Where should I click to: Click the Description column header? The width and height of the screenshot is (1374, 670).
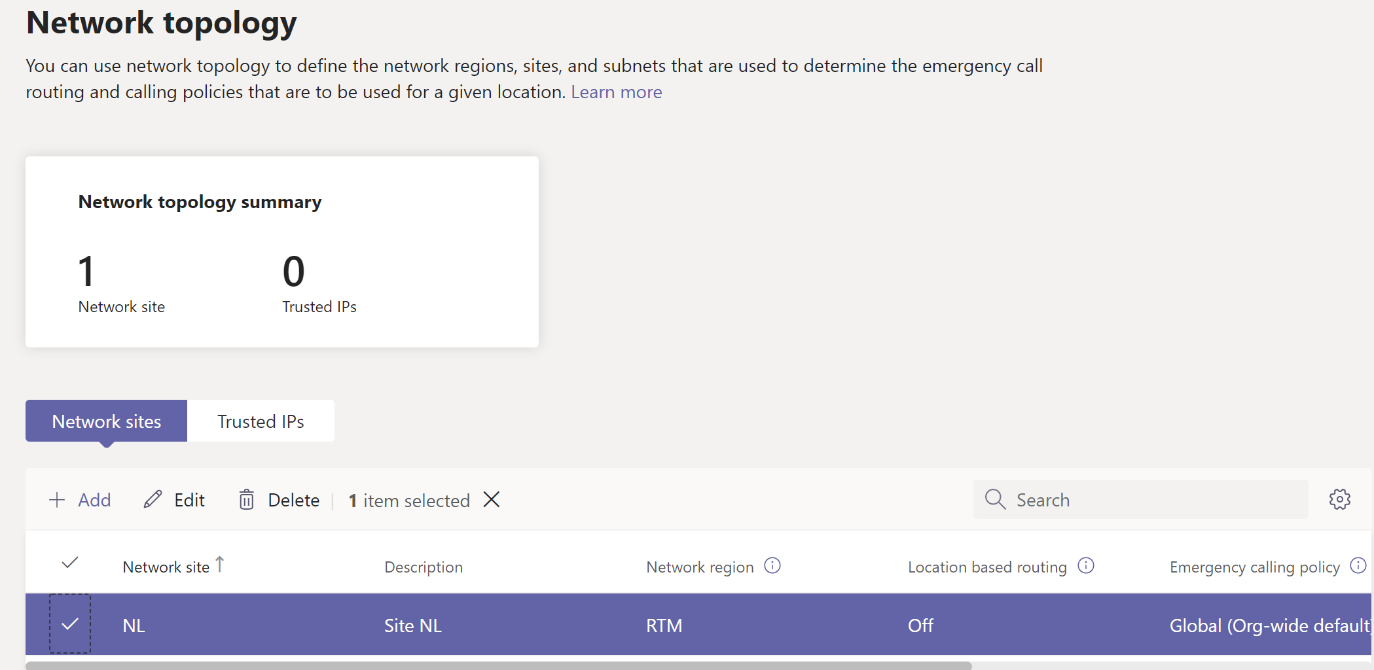pyautogui.click(x=424, y=567)
